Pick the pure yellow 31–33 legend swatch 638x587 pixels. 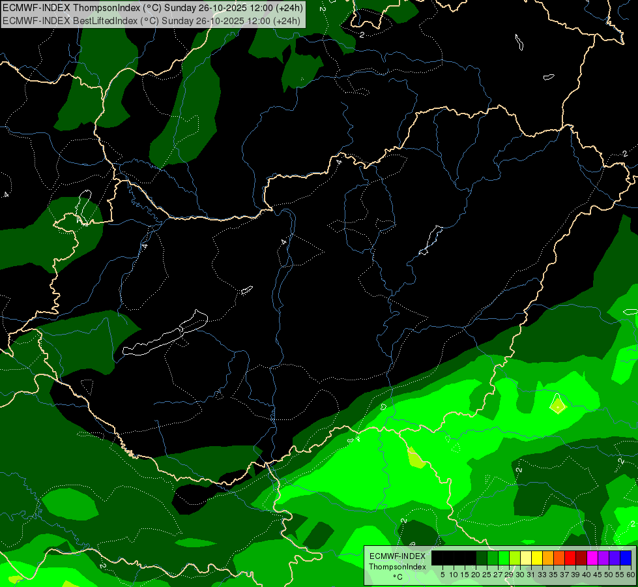(x=537, y=558)
